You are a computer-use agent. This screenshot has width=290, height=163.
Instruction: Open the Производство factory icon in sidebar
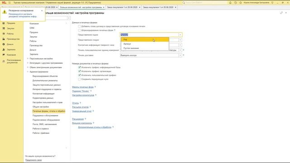pos(4,39)
